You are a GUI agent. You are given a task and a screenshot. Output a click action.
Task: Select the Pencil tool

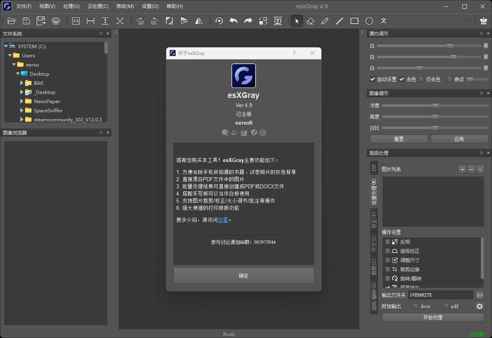pyautogui.click(x=325, y=21)
